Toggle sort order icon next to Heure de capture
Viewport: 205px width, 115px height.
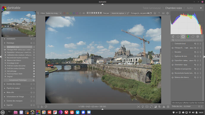point(128,13)
